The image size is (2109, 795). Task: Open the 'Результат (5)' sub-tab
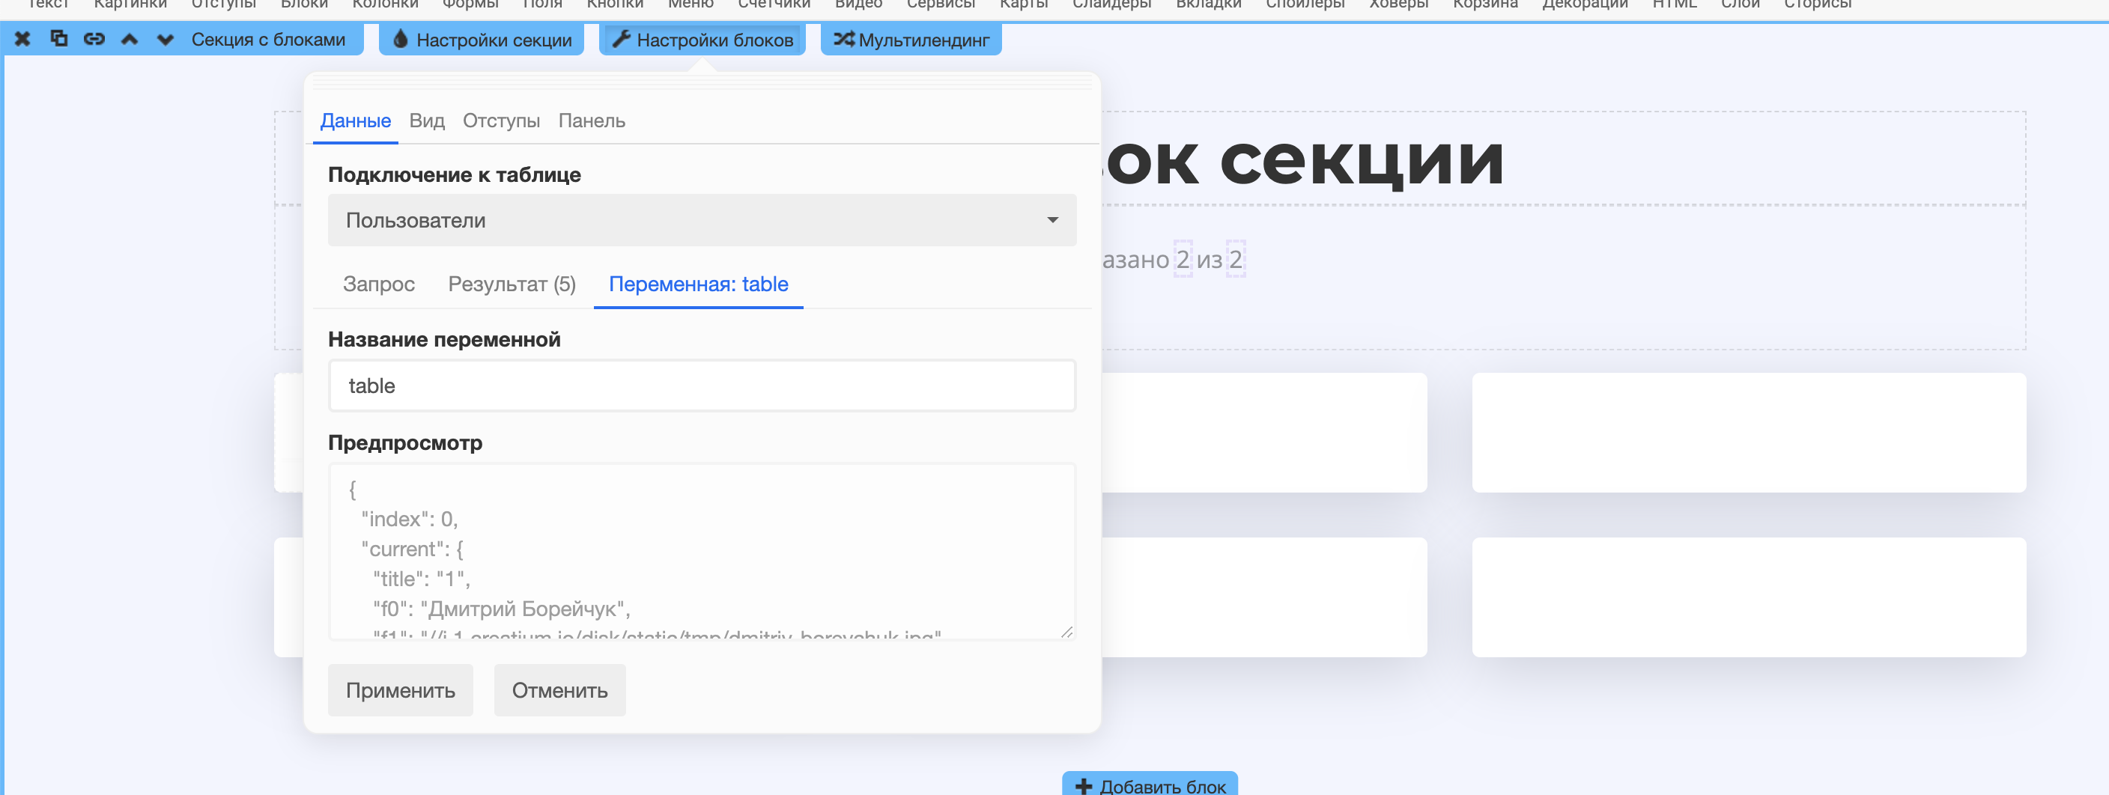coord(512,284)
